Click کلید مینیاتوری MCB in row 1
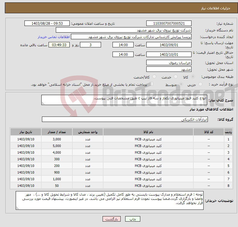238x227 pixels. (148, 139)
